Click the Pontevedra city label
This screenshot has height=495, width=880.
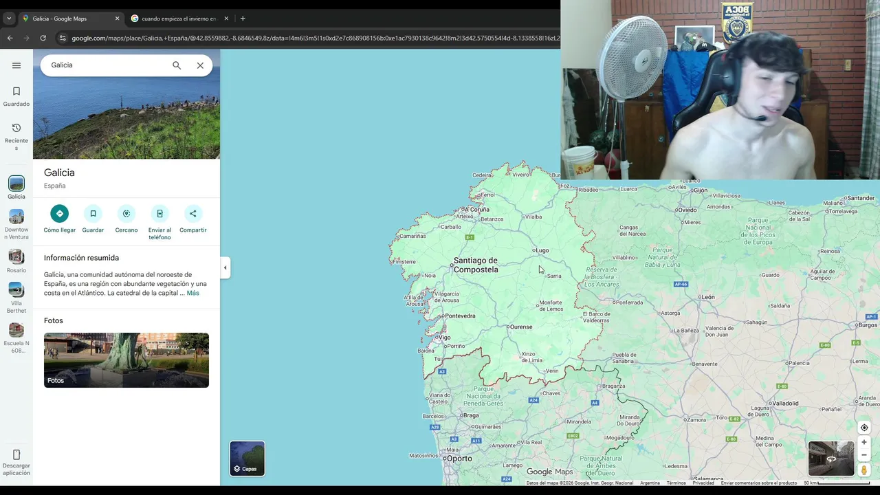tap(460, 316)
